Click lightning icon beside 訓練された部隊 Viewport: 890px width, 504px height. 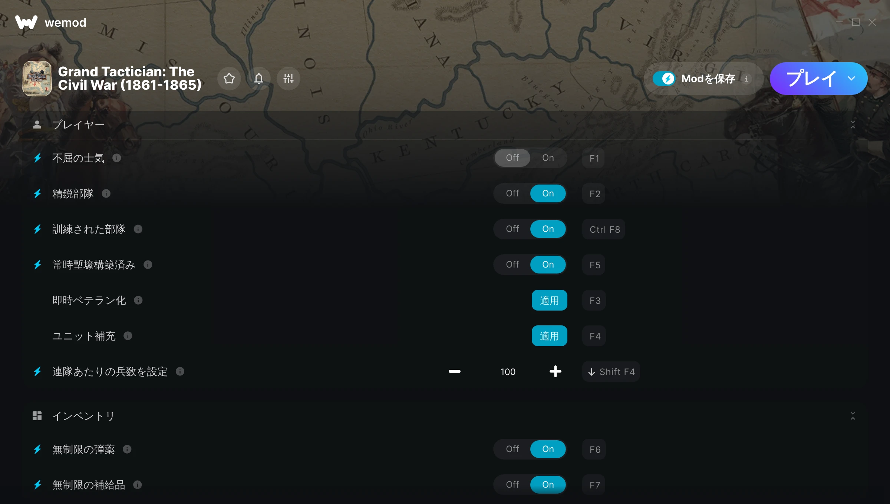pos(37,229)
